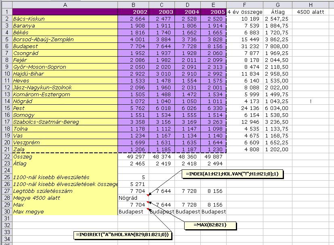Viewport: 334px width, 245px height.
Task: Click the '4500 alatt' header cell
Action: pyautogui.click(x=311, y=12)
